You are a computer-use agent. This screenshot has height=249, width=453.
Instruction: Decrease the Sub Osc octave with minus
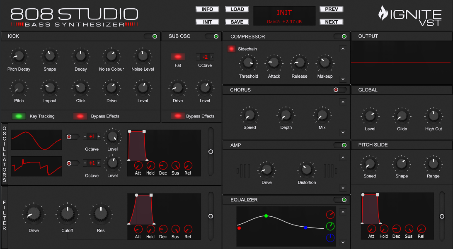[x=198, y=57]
